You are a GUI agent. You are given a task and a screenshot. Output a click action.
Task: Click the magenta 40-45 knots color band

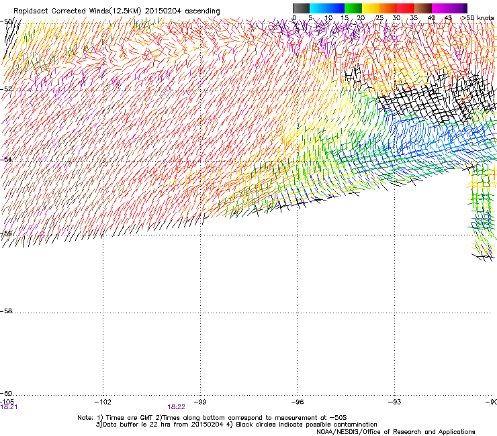441,8
